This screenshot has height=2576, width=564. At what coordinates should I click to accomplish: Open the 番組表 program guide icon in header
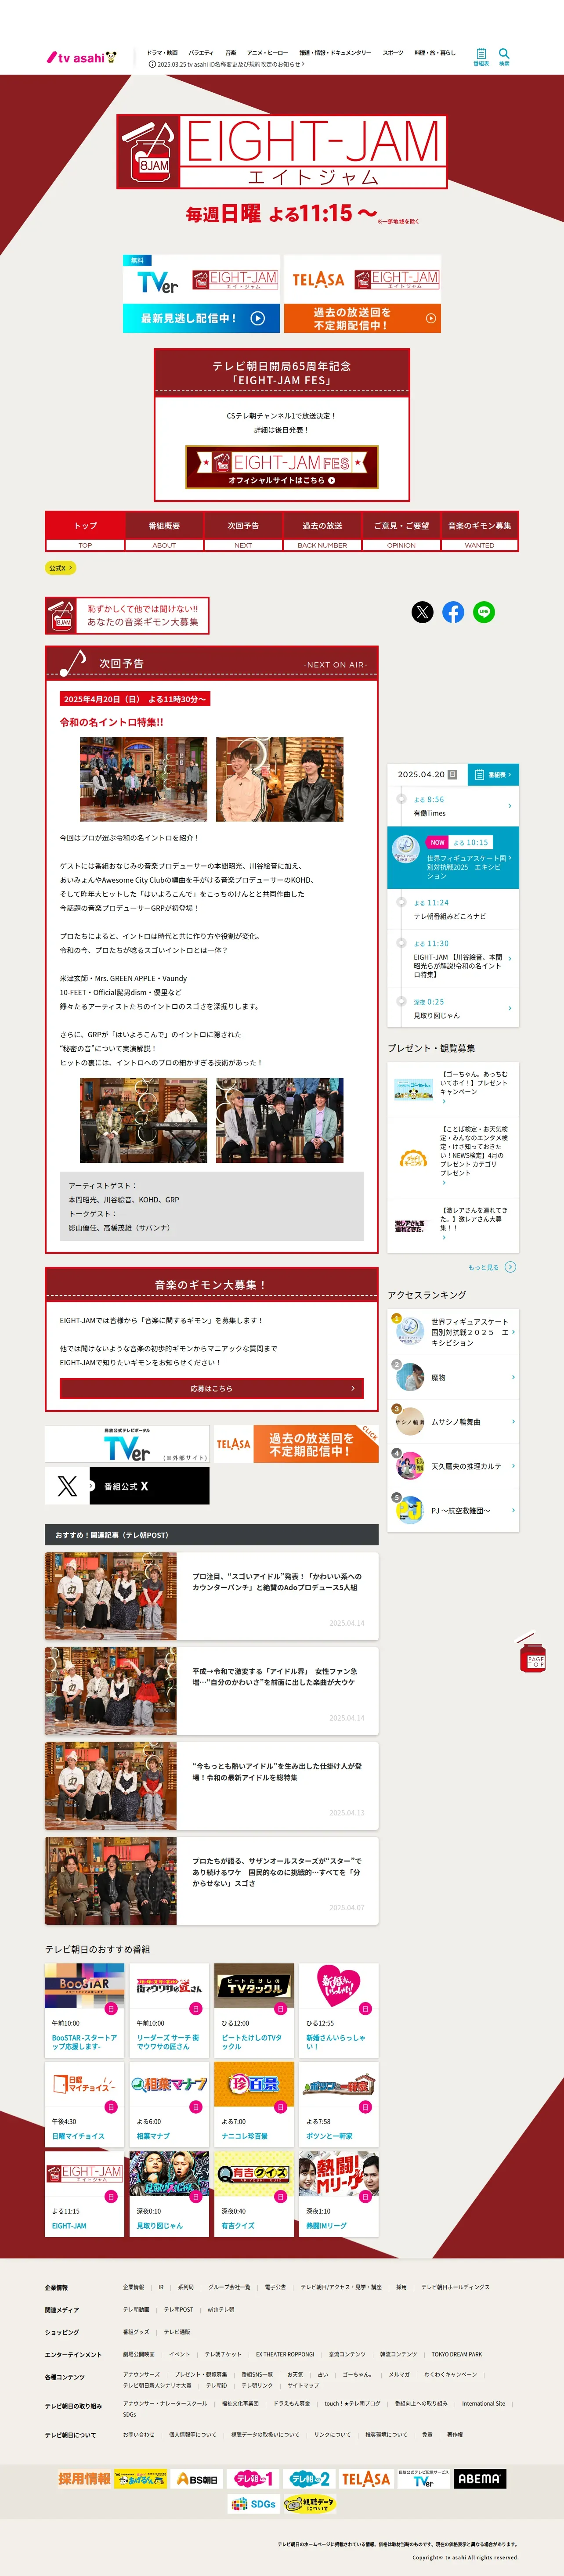click(481, 57)
